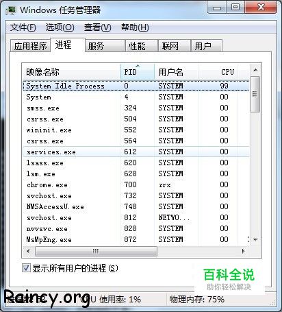282x312 pixels.
Task: Switch to the 用户 tab
Action: (x=207, y=46)
